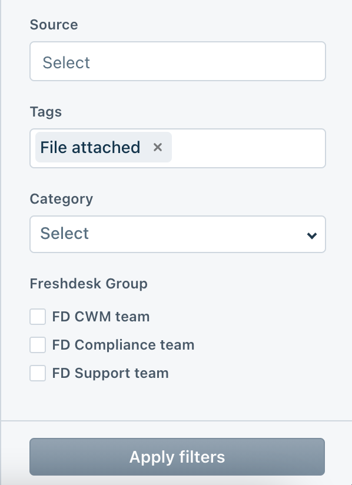Check the FD CWM team checkbox

tap(38, 317)
